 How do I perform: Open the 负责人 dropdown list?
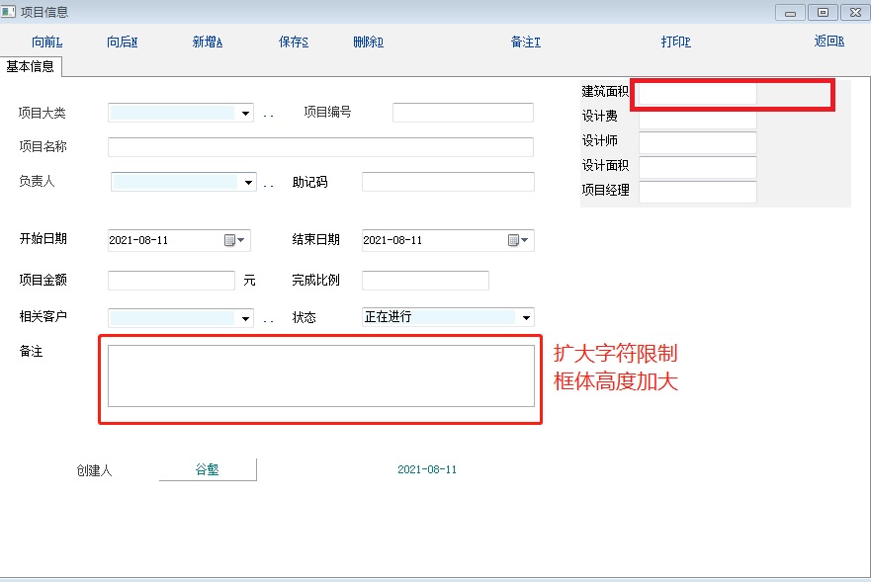tap(246, 183)
